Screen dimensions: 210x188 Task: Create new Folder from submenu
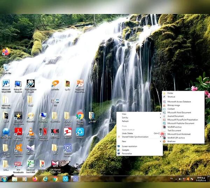point(183,93)
